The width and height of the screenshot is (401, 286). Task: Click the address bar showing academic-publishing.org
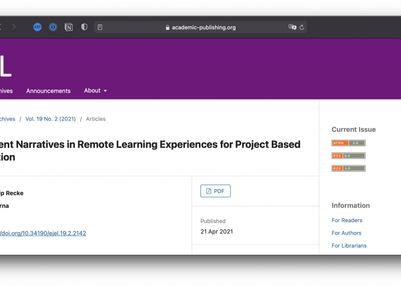point(200,28)
